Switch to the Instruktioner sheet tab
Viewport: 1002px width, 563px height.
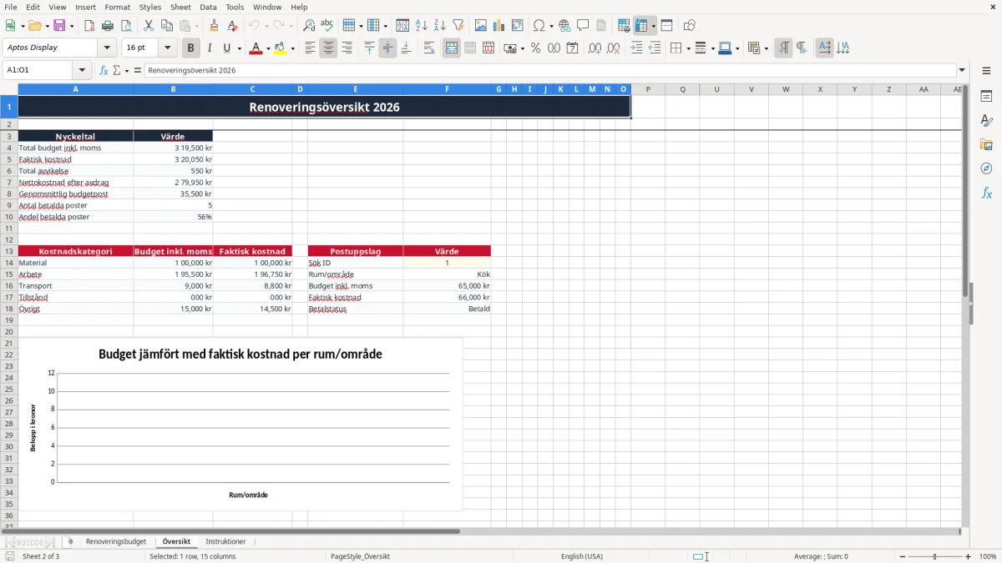coord(226,542)
